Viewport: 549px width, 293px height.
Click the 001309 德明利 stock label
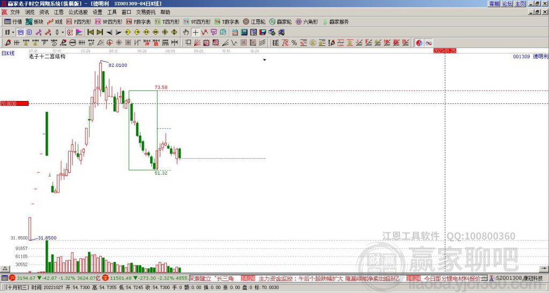point(530,56)
